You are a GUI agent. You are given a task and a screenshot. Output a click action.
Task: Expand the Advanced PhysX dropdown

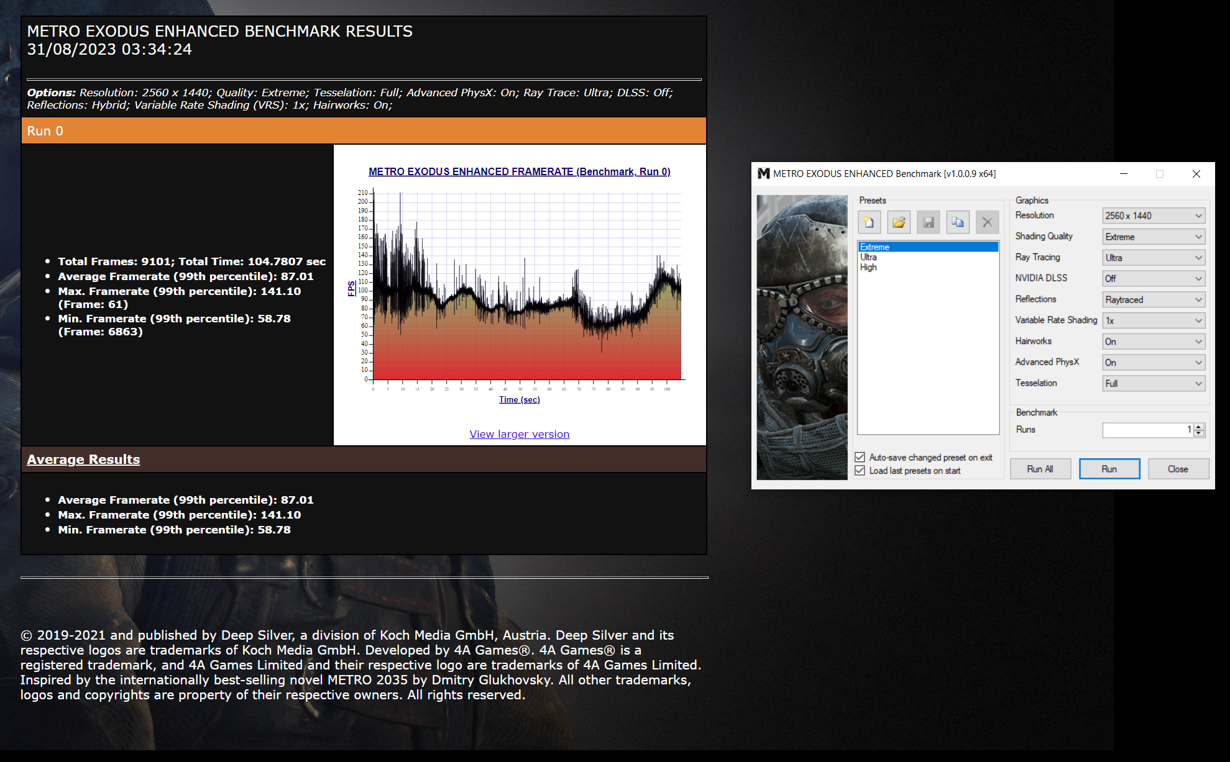pyautogui.click(x=1154, y=362)
